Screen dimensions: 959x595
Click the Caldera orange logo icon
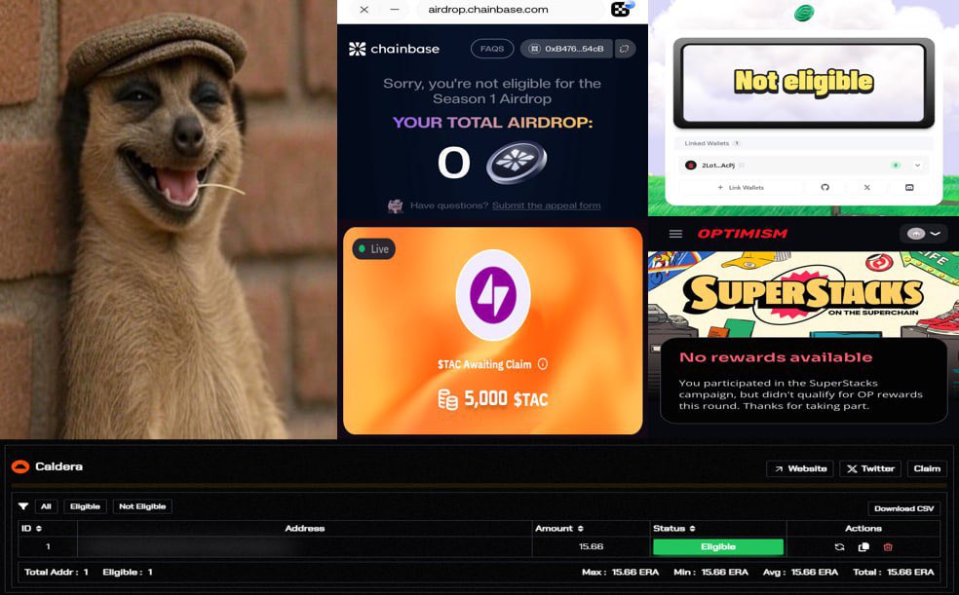(x=20, y=466)
